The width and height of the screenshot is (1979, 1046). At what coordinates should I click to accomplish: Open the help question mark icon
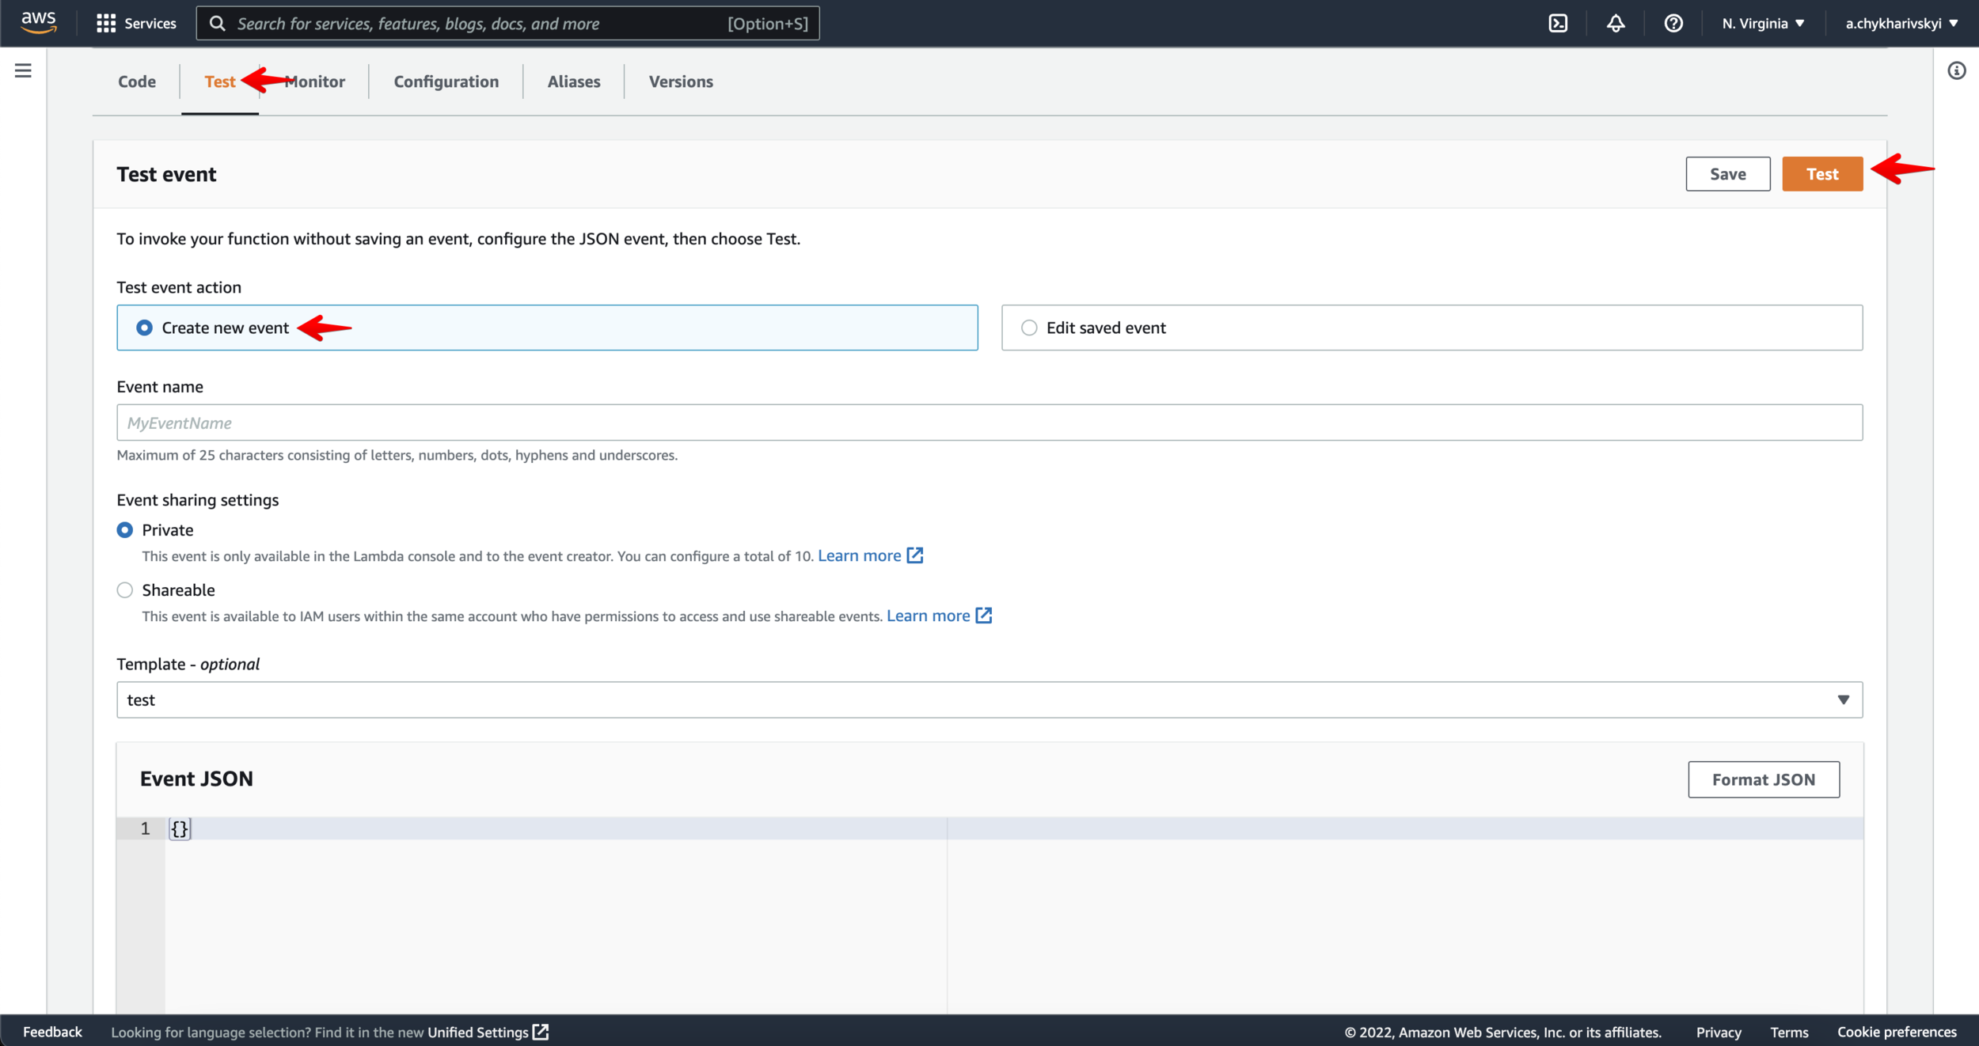[1673, 24]
